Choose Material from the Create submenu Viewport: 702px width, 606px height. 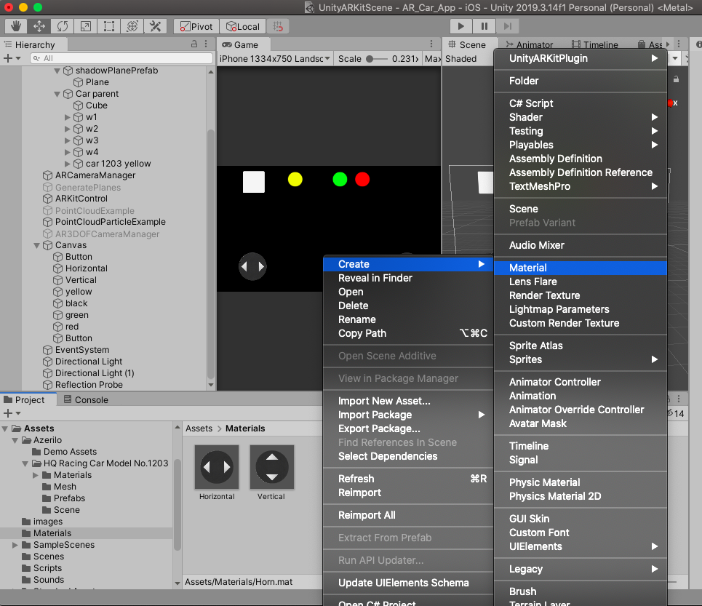click(x=528, y=268)
